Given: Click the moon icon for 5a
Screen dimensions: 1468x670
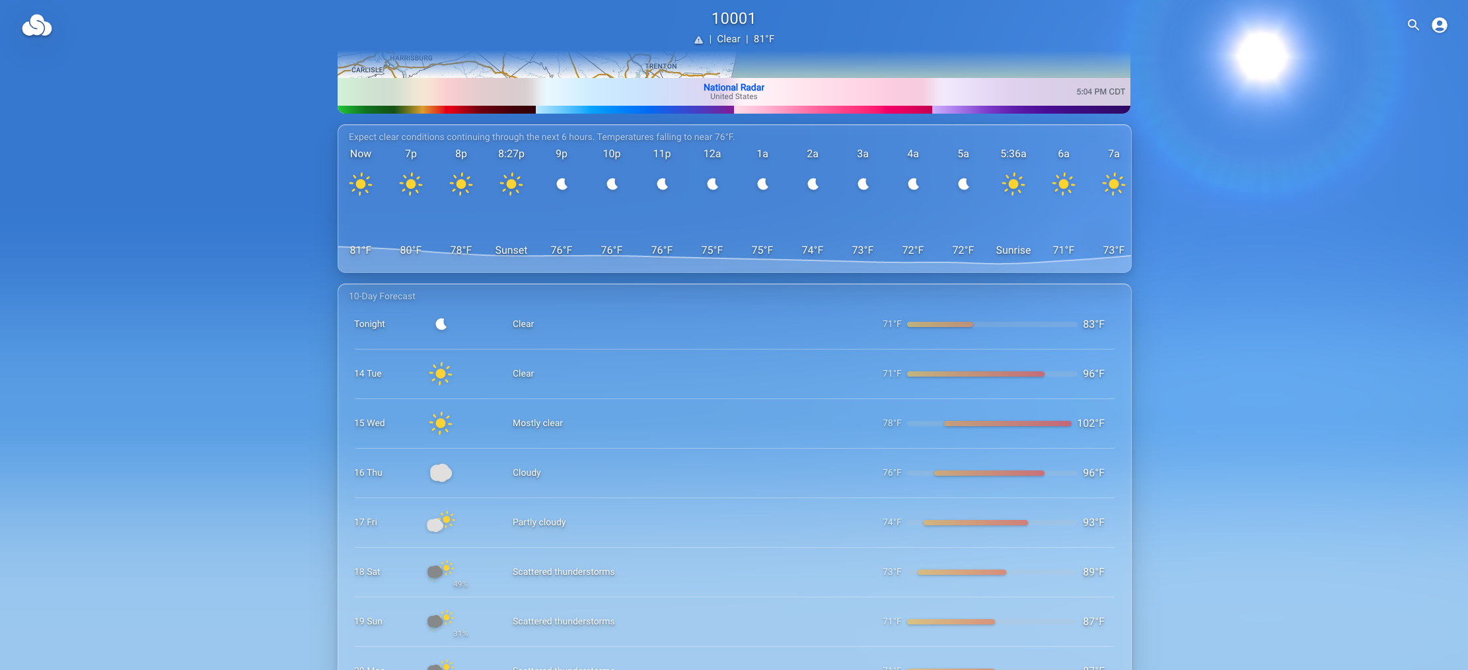Looking at the screenshot, I should pos(963,184).
